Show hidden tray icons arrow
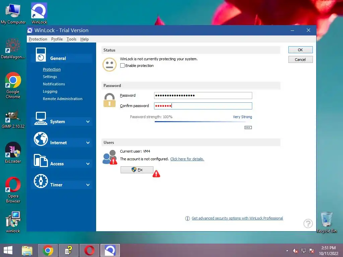The height and width of the screenshot is (257, 343). [x=287, y=251]
